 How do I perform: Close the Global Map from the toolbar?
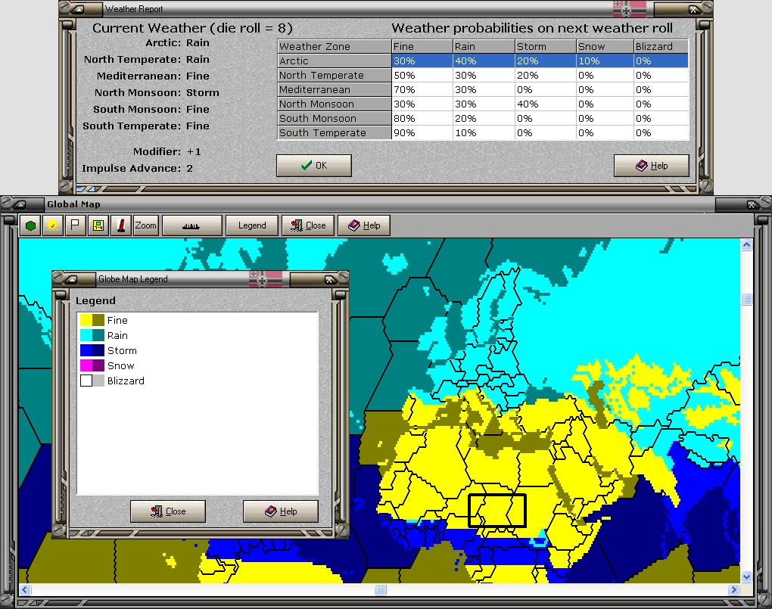tap(307, 225)
